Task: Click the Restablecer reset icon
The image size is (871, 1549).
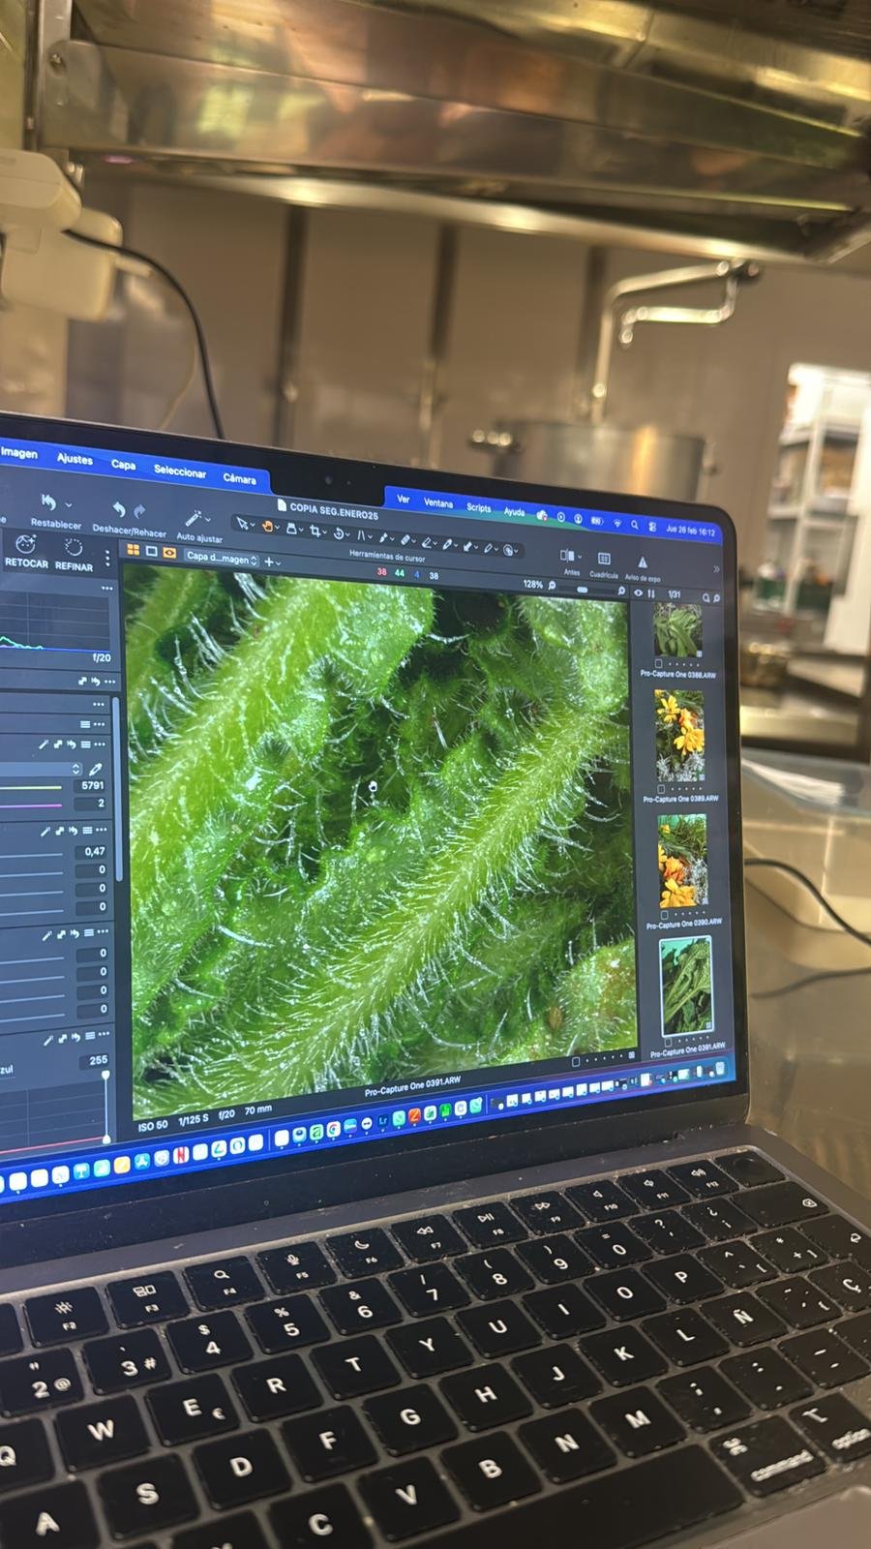Action: pyautogui.click(x=48, y=501)
